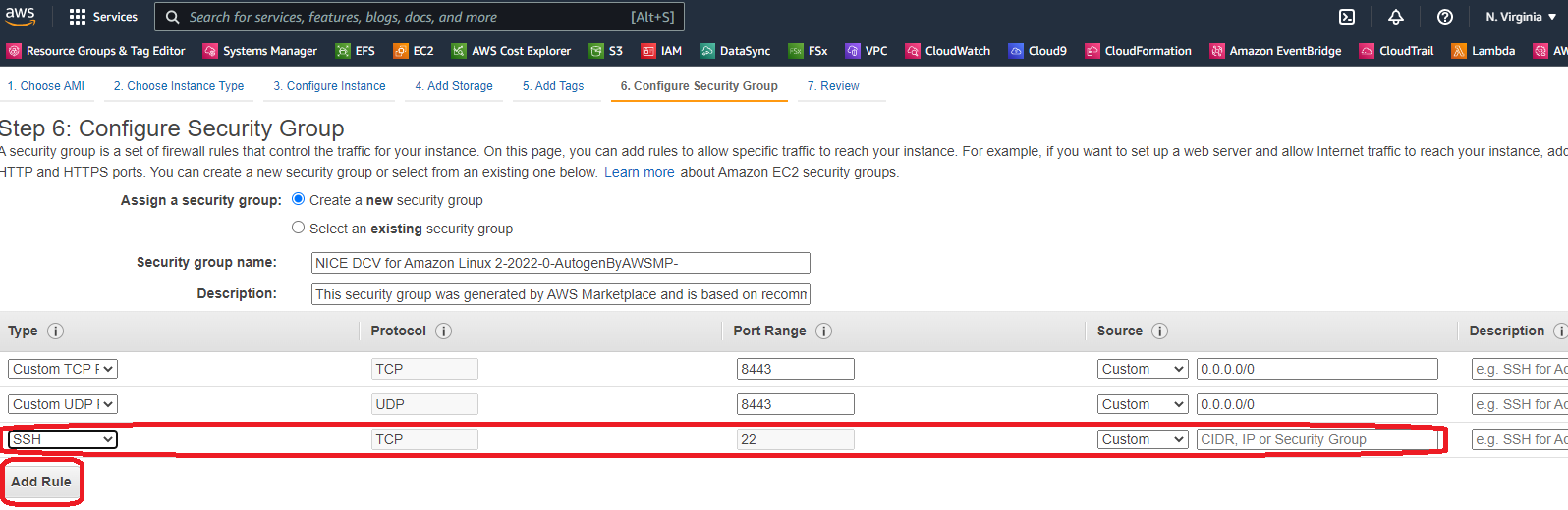This screenshot has height=510, width=1568.
Task: Open the N. Virginia region dropdown
Action: [x=1521, y=17]
